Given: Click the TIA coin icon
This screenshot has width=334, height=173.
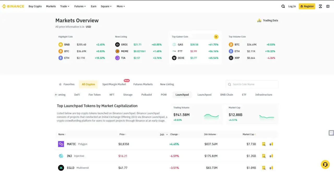Looking at the screenshot, I should 117,58.
